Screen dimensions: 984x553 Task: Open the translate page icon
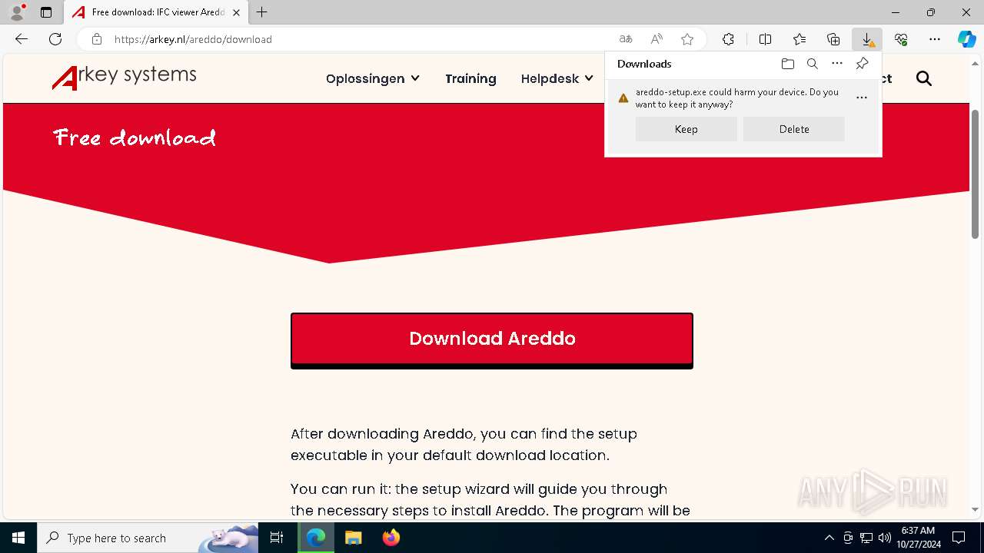pyautogui.click(x=626, y=39)
